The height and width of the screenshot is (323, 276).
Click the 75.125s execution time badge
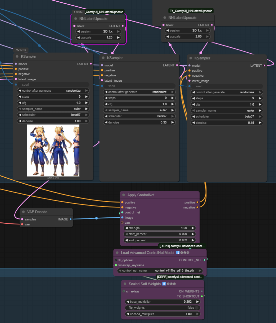click(x=21, y=50)
